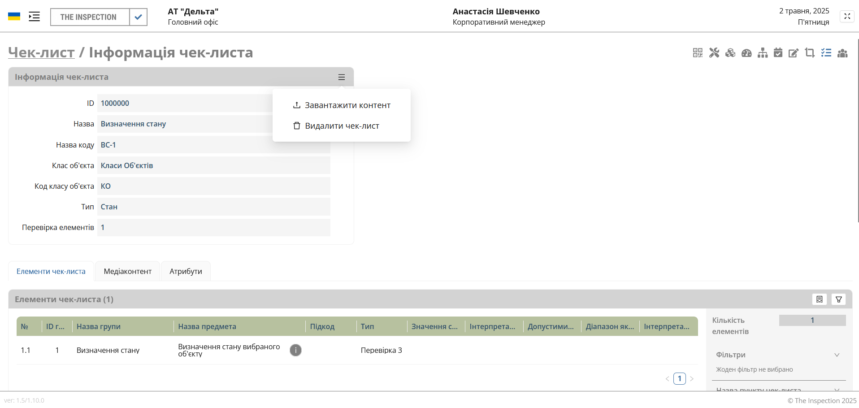This screenshot has height=408, width=859.
Task: Toggle the filter panel funnel button
Action: point(838,299)
